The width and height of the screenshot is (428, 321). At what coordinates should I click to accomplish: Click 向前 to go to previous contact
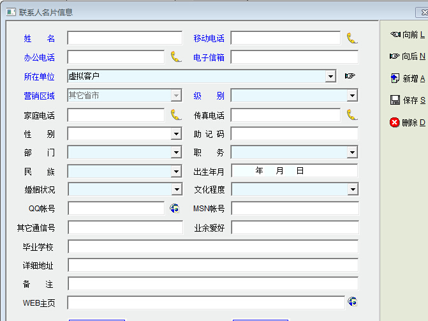click(x=407, y=34)
